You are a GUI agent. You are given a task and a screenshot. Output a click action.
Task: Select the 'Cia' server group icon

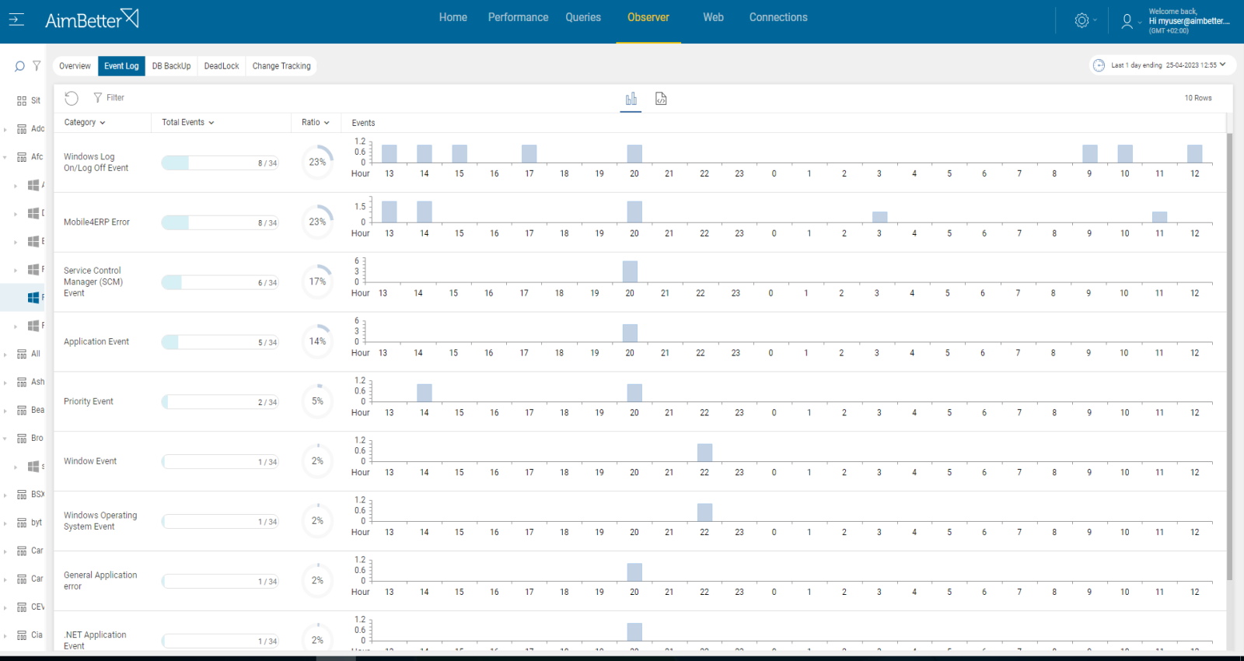coord(22,635)
